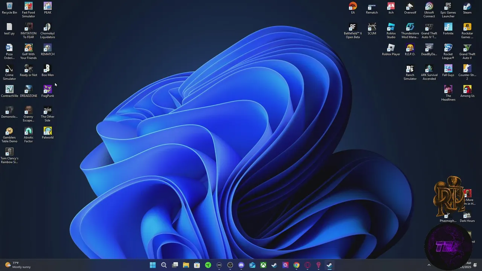Select the SCUM game shortcut
The width and height of the screenshot is (482, 271).
(x=372, y=29)
